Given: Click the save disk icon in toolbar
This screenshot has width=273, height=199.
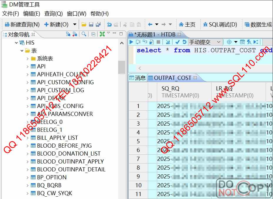Looking at the screenshot, I should [x=91, y=25].
